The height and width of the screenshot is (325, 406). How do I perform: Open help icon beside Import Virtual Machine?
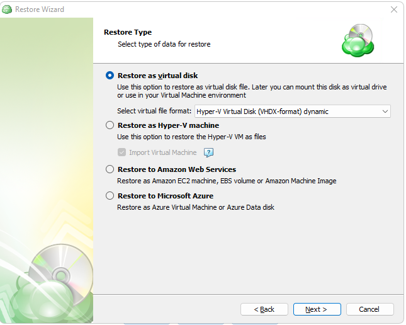(209, 152)
